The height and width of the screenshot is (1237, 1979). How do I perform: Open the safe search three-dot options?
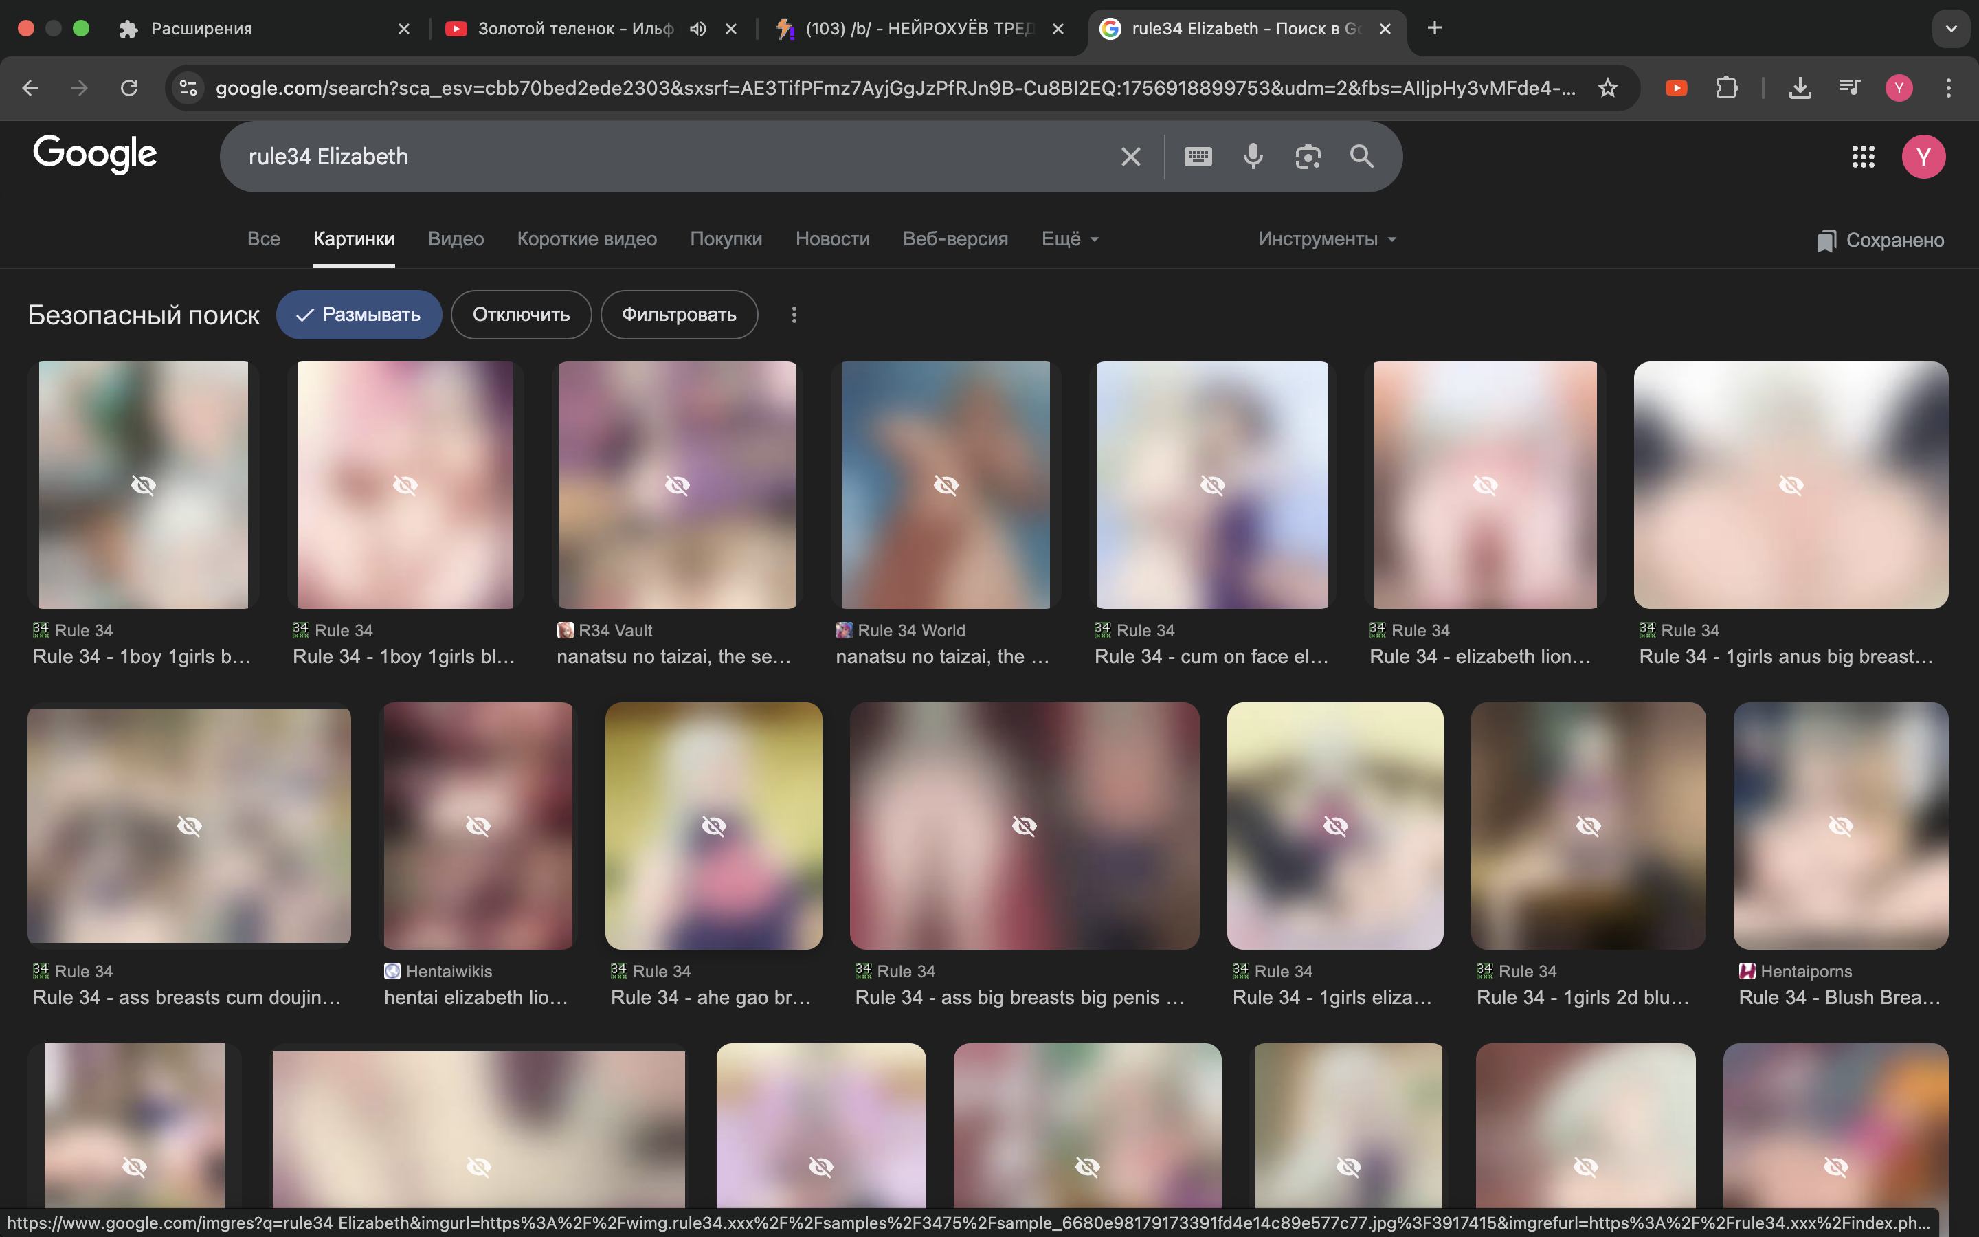(794, 315)
